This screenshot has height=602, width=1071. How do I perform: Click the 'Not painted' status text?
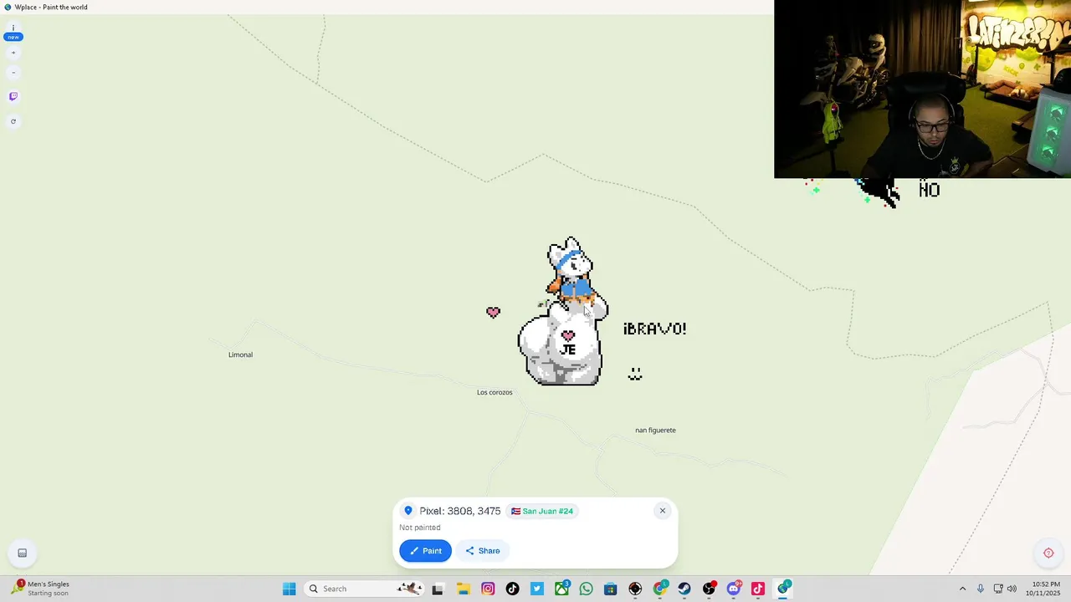pyautogui.click(x=420, y=528)
